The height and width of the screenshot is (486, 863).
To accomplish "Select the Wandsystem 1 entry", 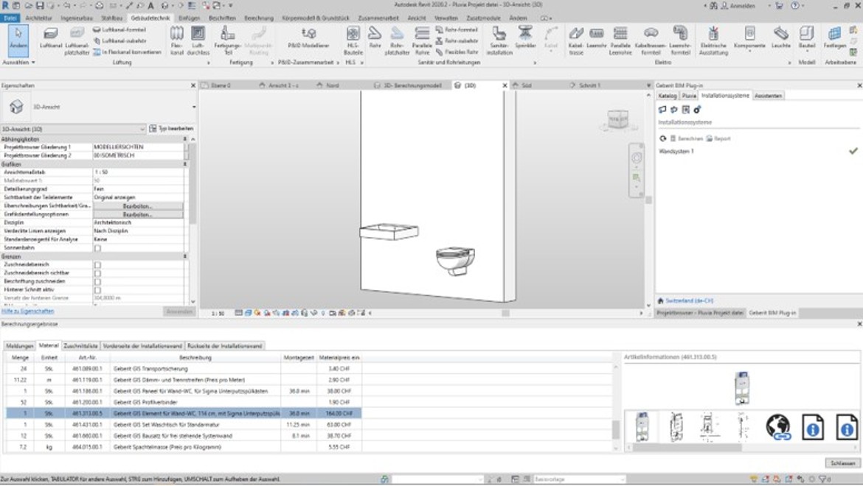I will pos(676,151).
